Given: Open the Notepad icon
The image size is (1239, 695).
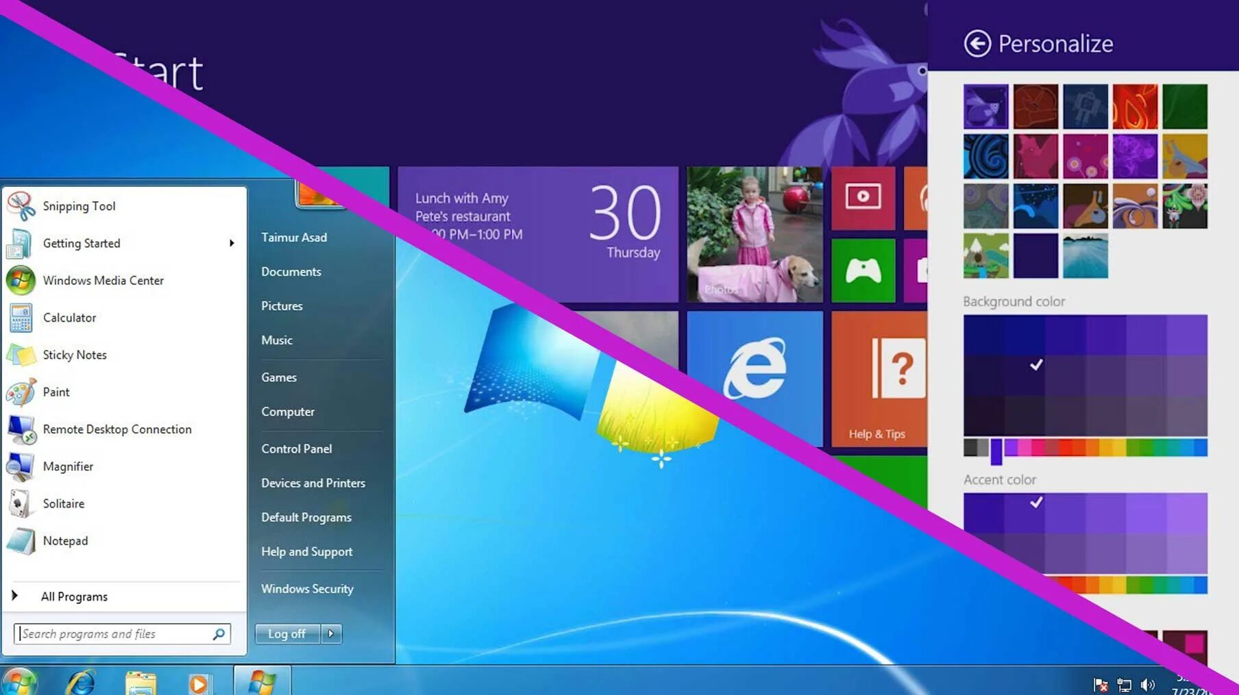Looking at the screenshot, I should (x=21, y=541).
